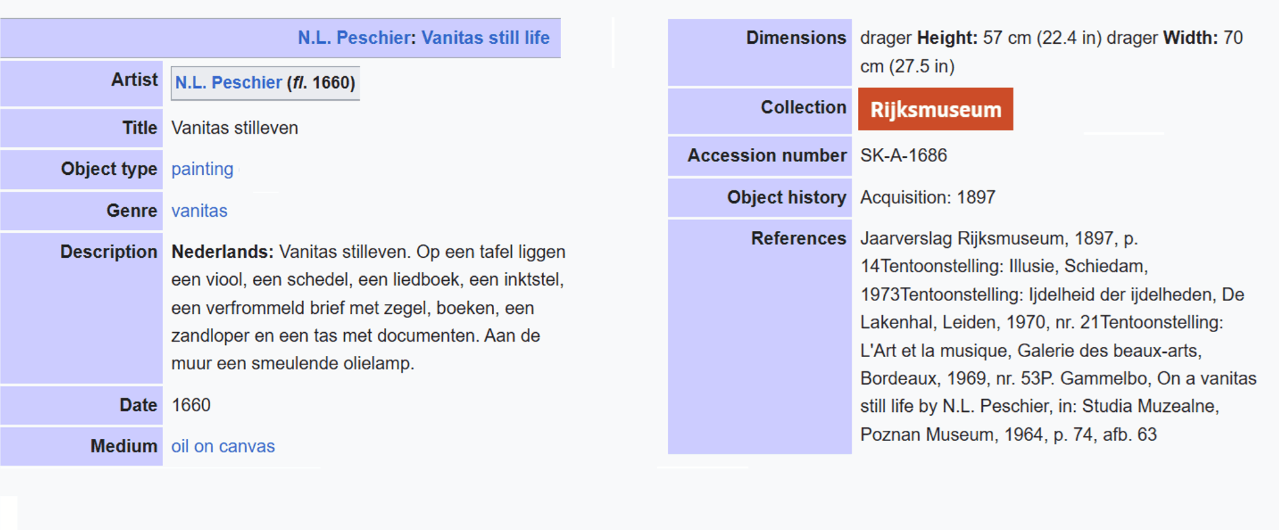This screenshot has width=1279, height=530.
Task: Select the References row label
Action: coord(798,238)
